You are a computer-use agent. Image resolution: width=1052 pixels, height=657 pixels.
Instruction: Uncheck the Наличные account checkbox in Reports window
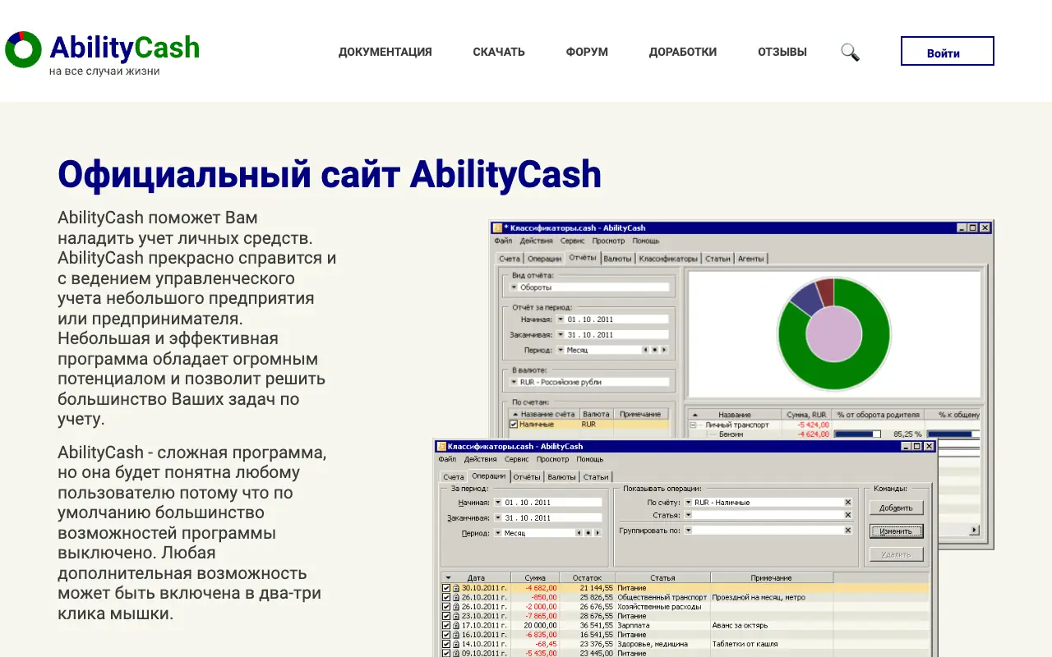(514, 425)
